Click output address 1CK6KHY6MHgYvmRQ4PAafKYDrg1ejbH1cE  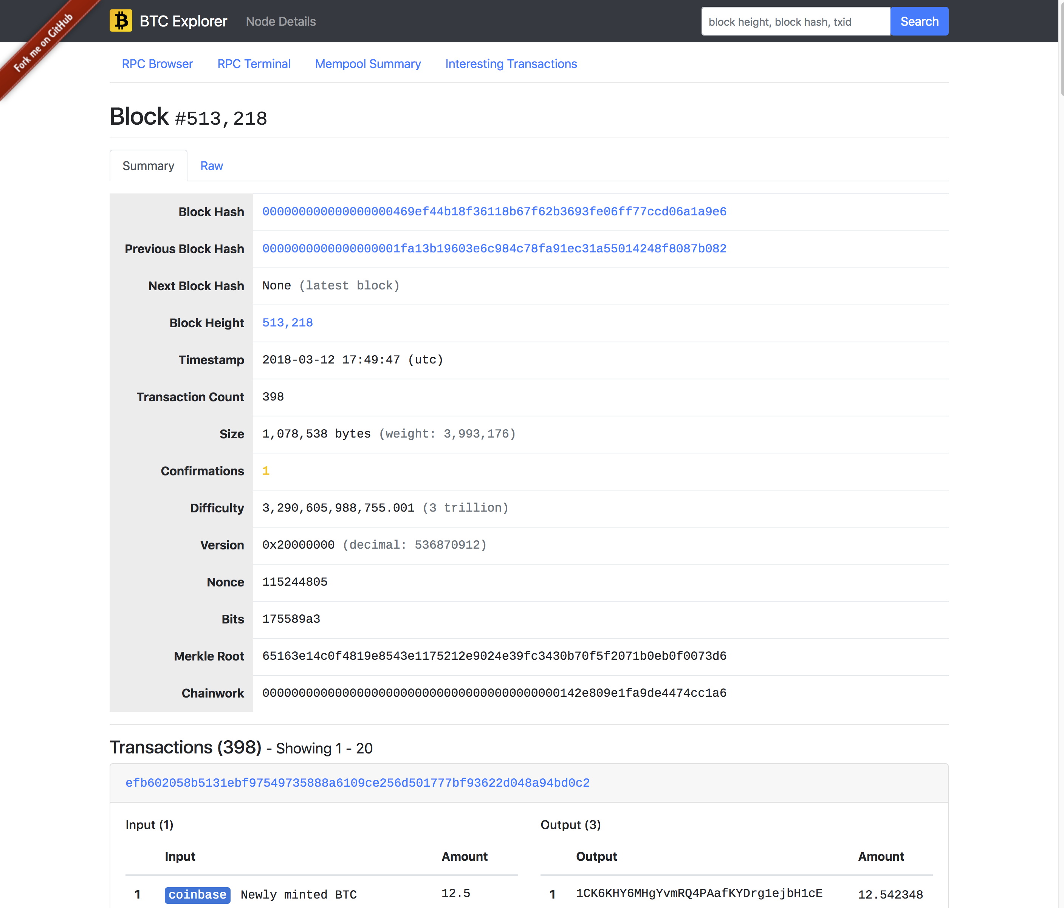(698, 893)
